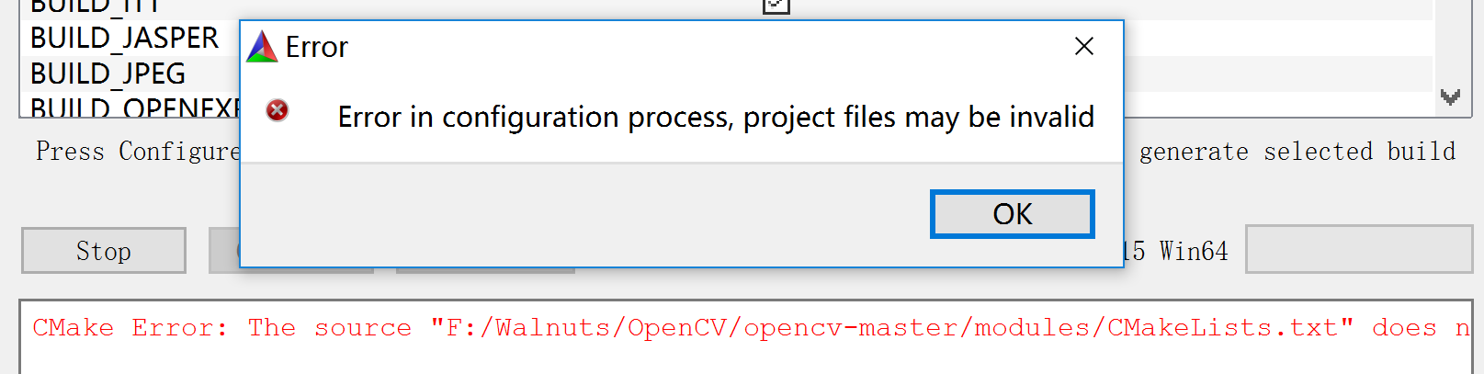Select the BUILD_JPEG entry
The image size is (1484, 374).
coord(108,74)
